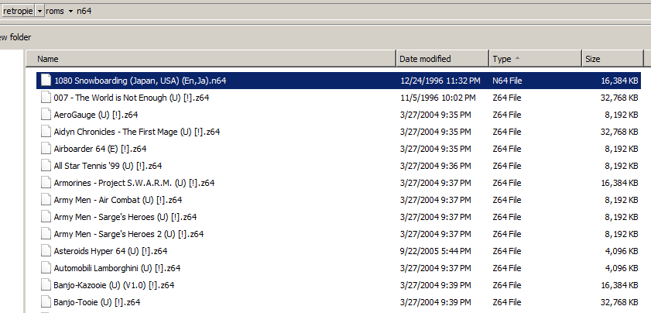
Task: Click the New folder button
Action: (x=15, y=37)
